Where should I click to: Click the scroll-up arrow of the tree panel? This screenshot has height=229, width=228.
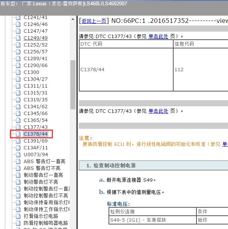[x=73, y=19]
